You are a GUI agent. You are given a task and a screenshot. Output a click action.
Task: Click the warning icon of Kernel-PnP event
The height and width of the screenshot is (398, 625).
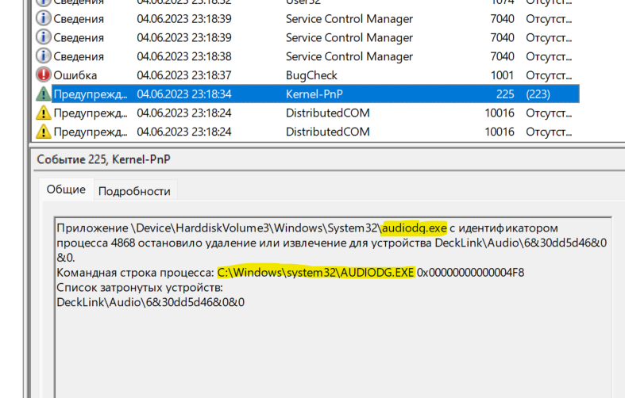coord(44,94)
